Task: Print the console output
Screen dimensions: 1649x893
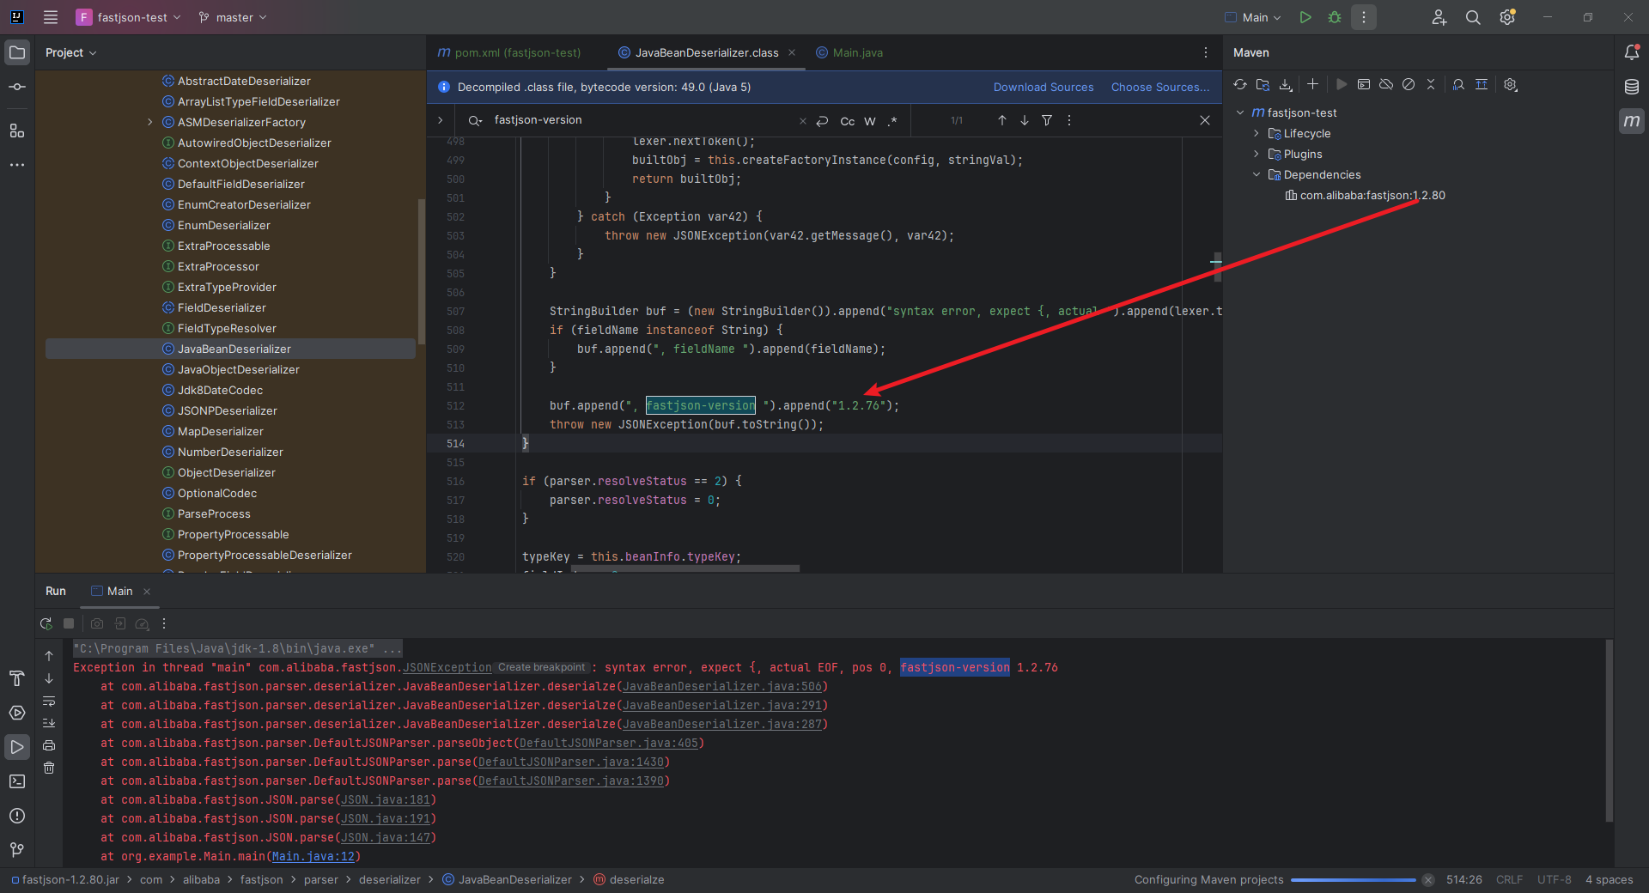Action: [x=49, y=745]
